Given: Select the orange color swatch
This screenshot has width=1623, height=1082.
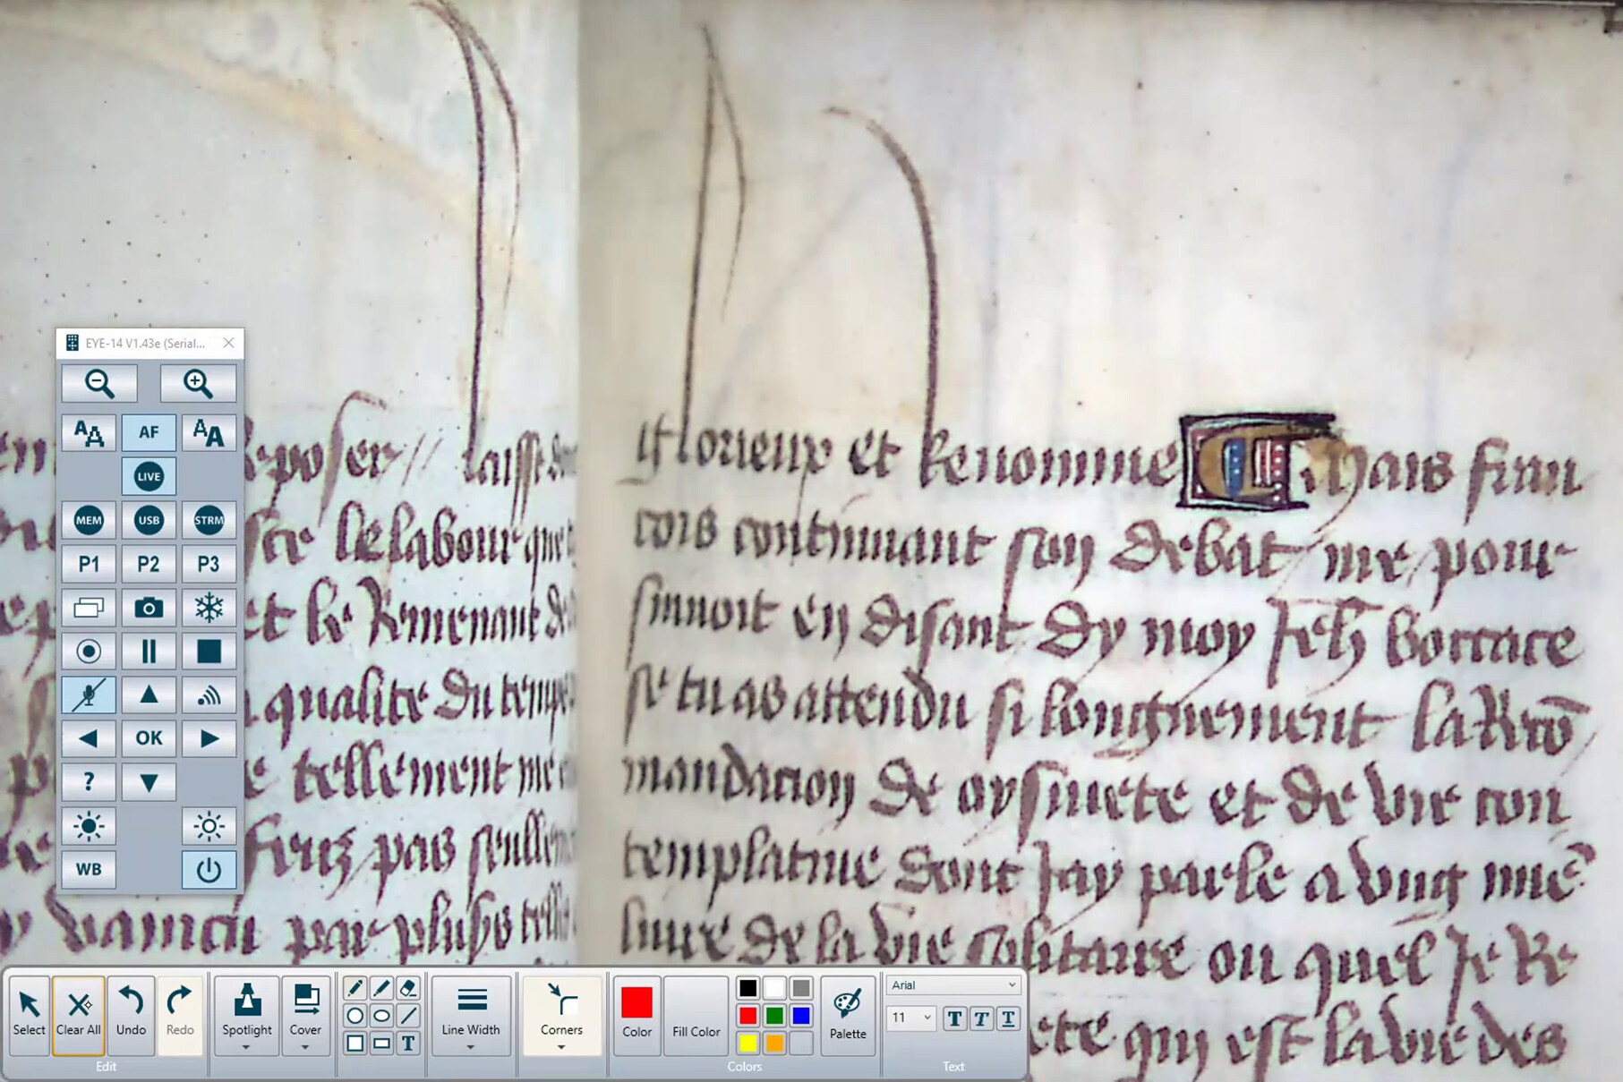Looking at the screenshot, I should point(775,1044).
